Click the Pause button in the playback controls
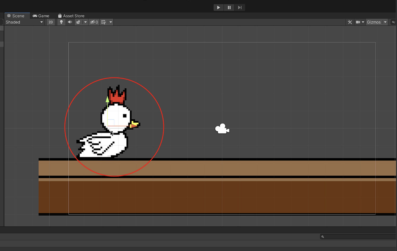This screenshot has height=251, width=397. coord(229,8)
